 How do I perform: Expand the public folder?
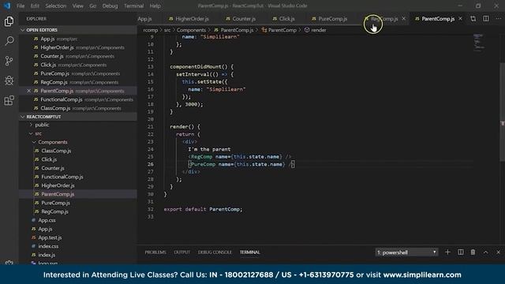tap(42, 125)
